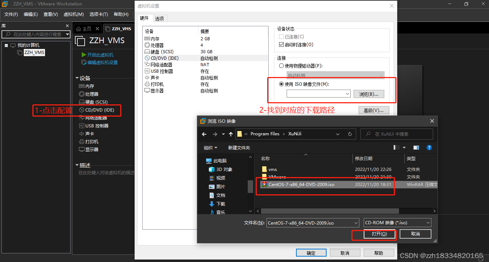Collapse the 描述 section
The height and width of the screenshot is (262, 489).
point(77,165)
